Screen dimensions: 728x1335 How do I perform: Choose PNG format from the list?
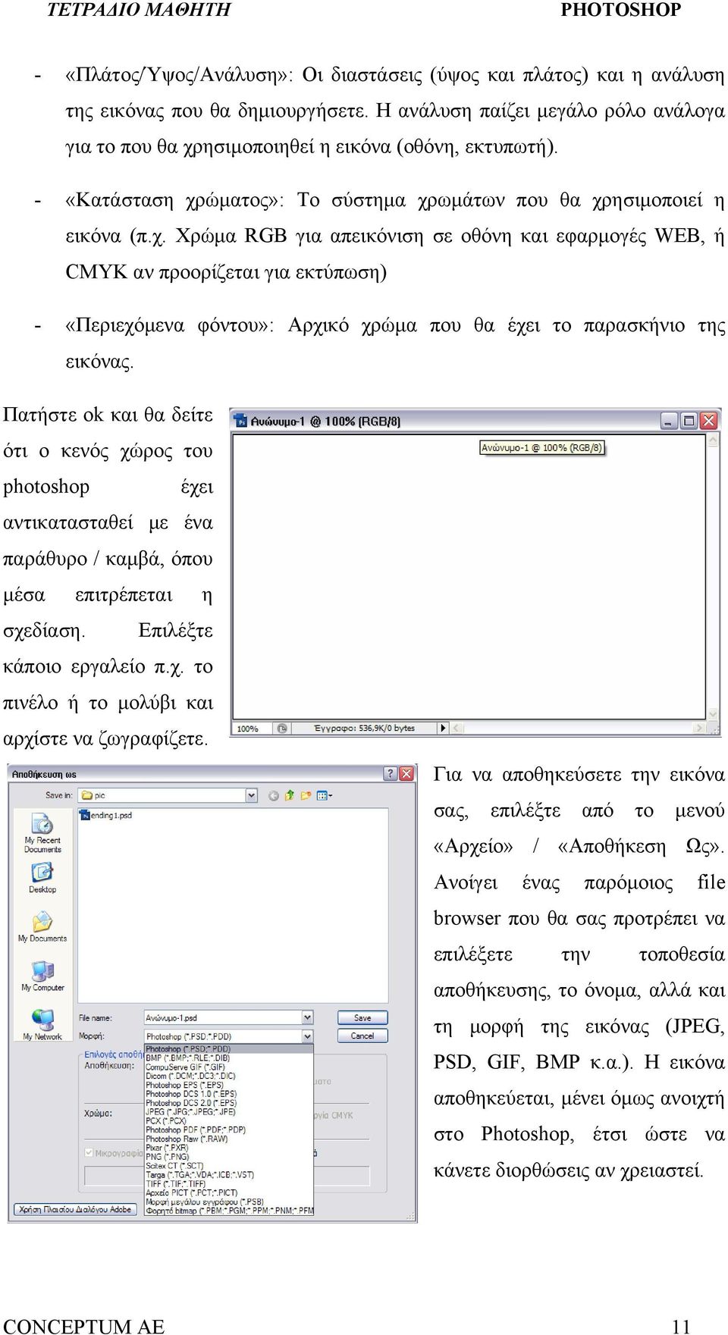point(228,1157)
